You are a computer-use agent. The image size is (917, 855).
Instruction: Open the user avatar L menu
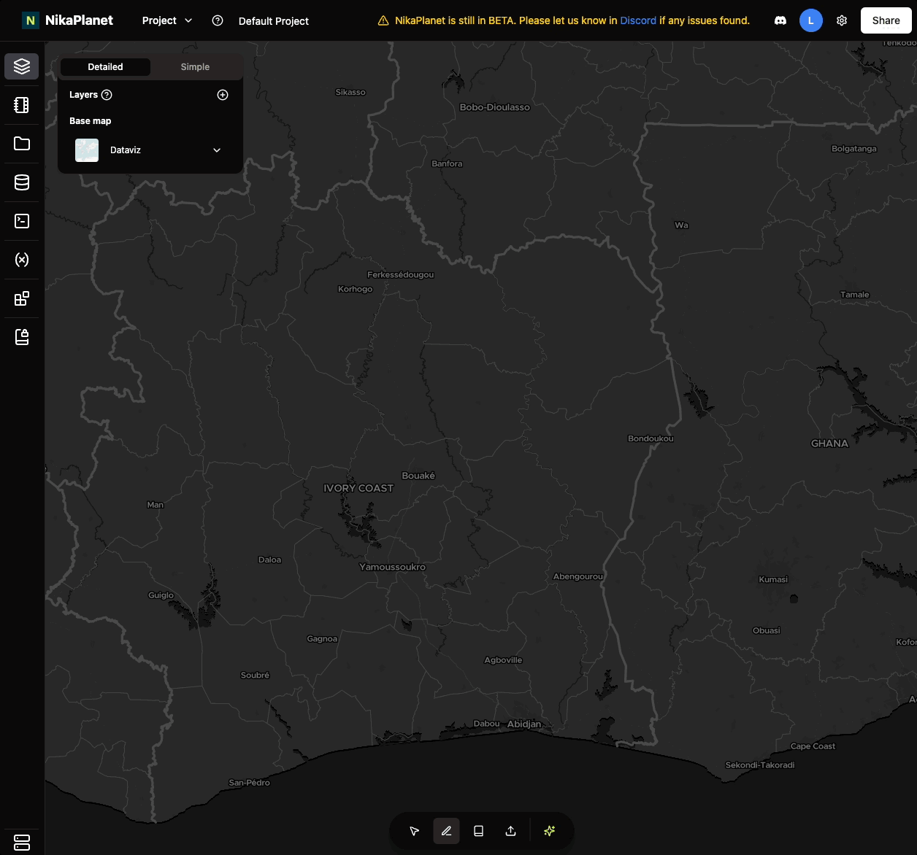[x=811, y=20]
